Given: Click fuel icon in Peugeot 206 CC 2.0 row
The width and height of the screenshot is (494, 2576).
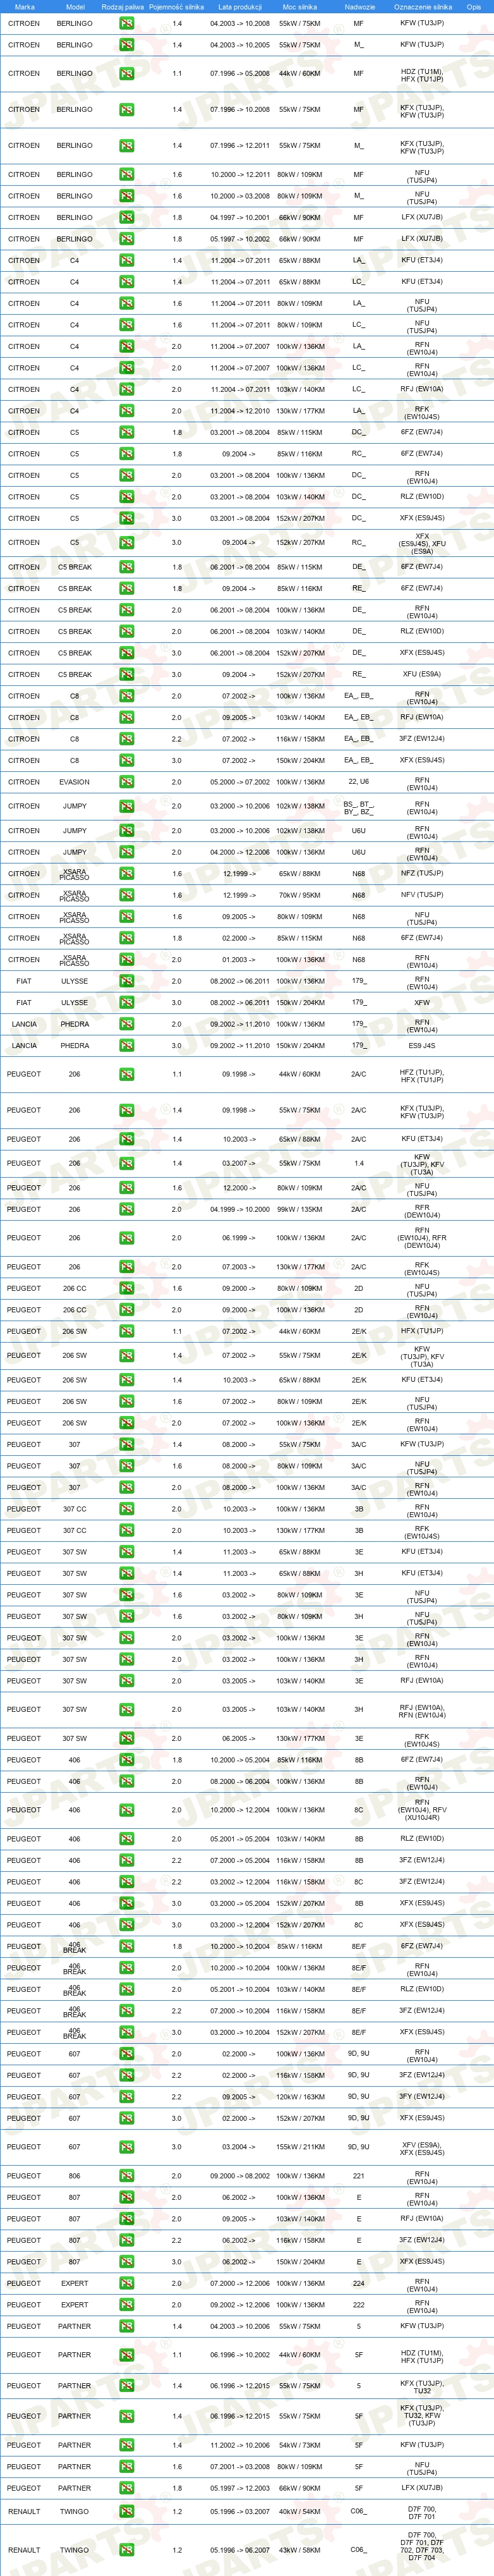Looking at the screenshot, I should click(126, 1310).
